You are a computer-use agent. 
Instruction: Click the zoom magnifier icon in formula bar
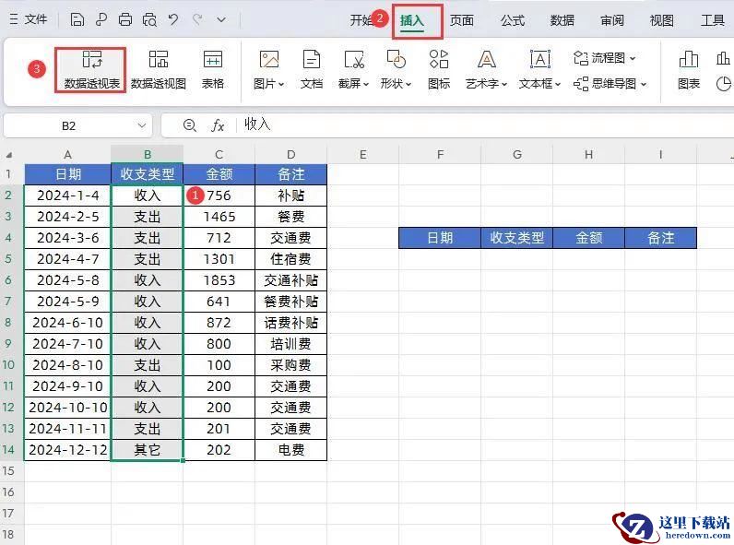tap(190, 125)
